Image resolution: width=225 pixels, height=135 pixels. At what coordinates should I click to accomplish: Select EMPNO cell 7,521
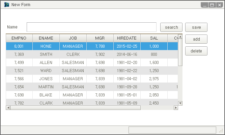click(x=19, y=71)
